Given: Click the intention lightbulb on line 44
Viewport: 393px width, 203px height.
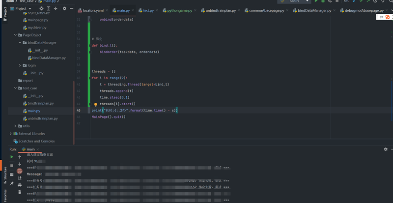Looking at the screenshot, I should [x=95, y=105].
